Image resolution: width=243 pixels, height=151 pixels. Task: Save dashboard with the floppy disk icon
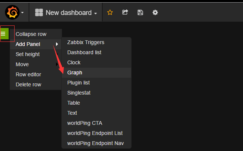coord(140,12)
